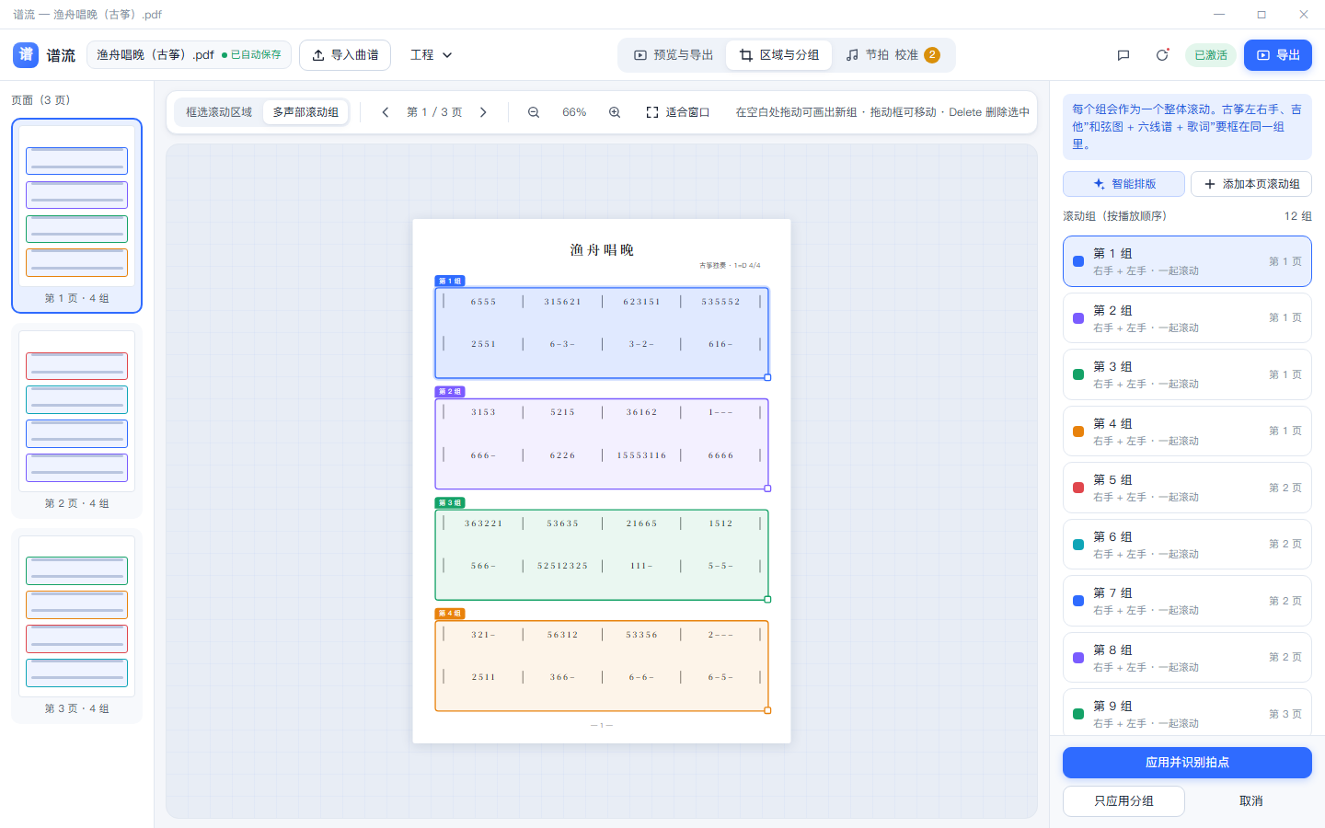The width and height of the screenshot is (1325, 828).
Task: Click the 第 1 组 label on the score
Action: (x=450, y=281)
